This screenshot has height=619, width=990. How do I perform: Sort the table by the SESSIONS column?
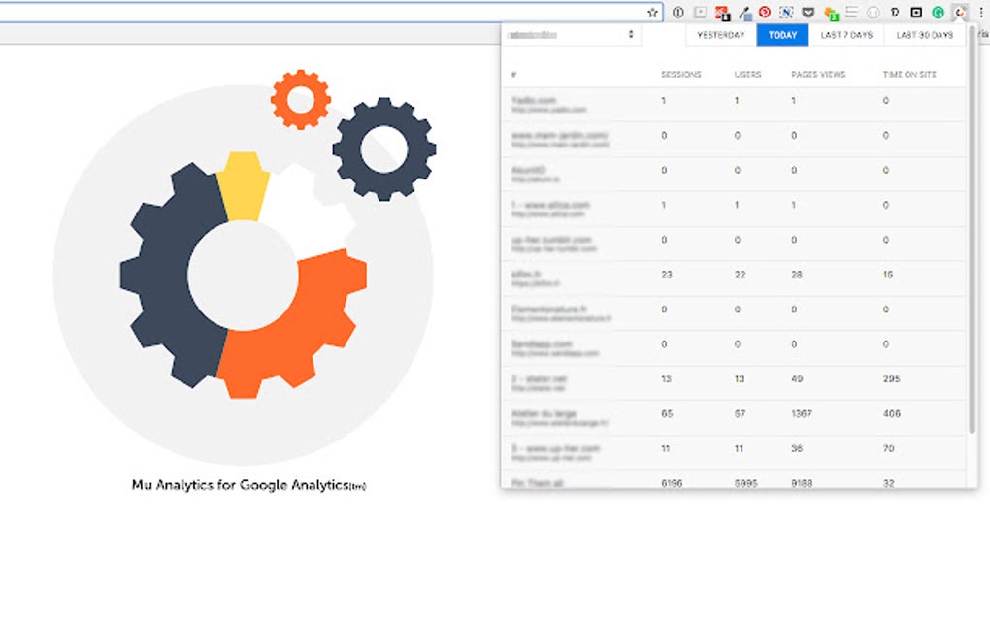pos(680,74)
